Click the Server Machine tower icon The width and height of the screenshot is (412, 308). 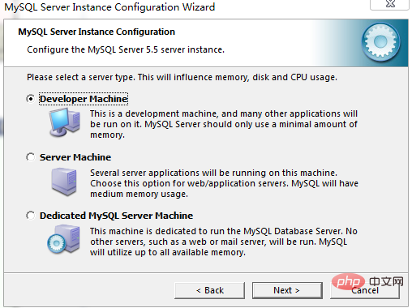point(64,182)
